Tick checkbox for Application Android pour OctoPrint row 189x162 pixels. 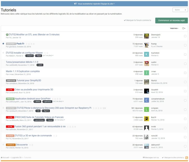[185, 100]
